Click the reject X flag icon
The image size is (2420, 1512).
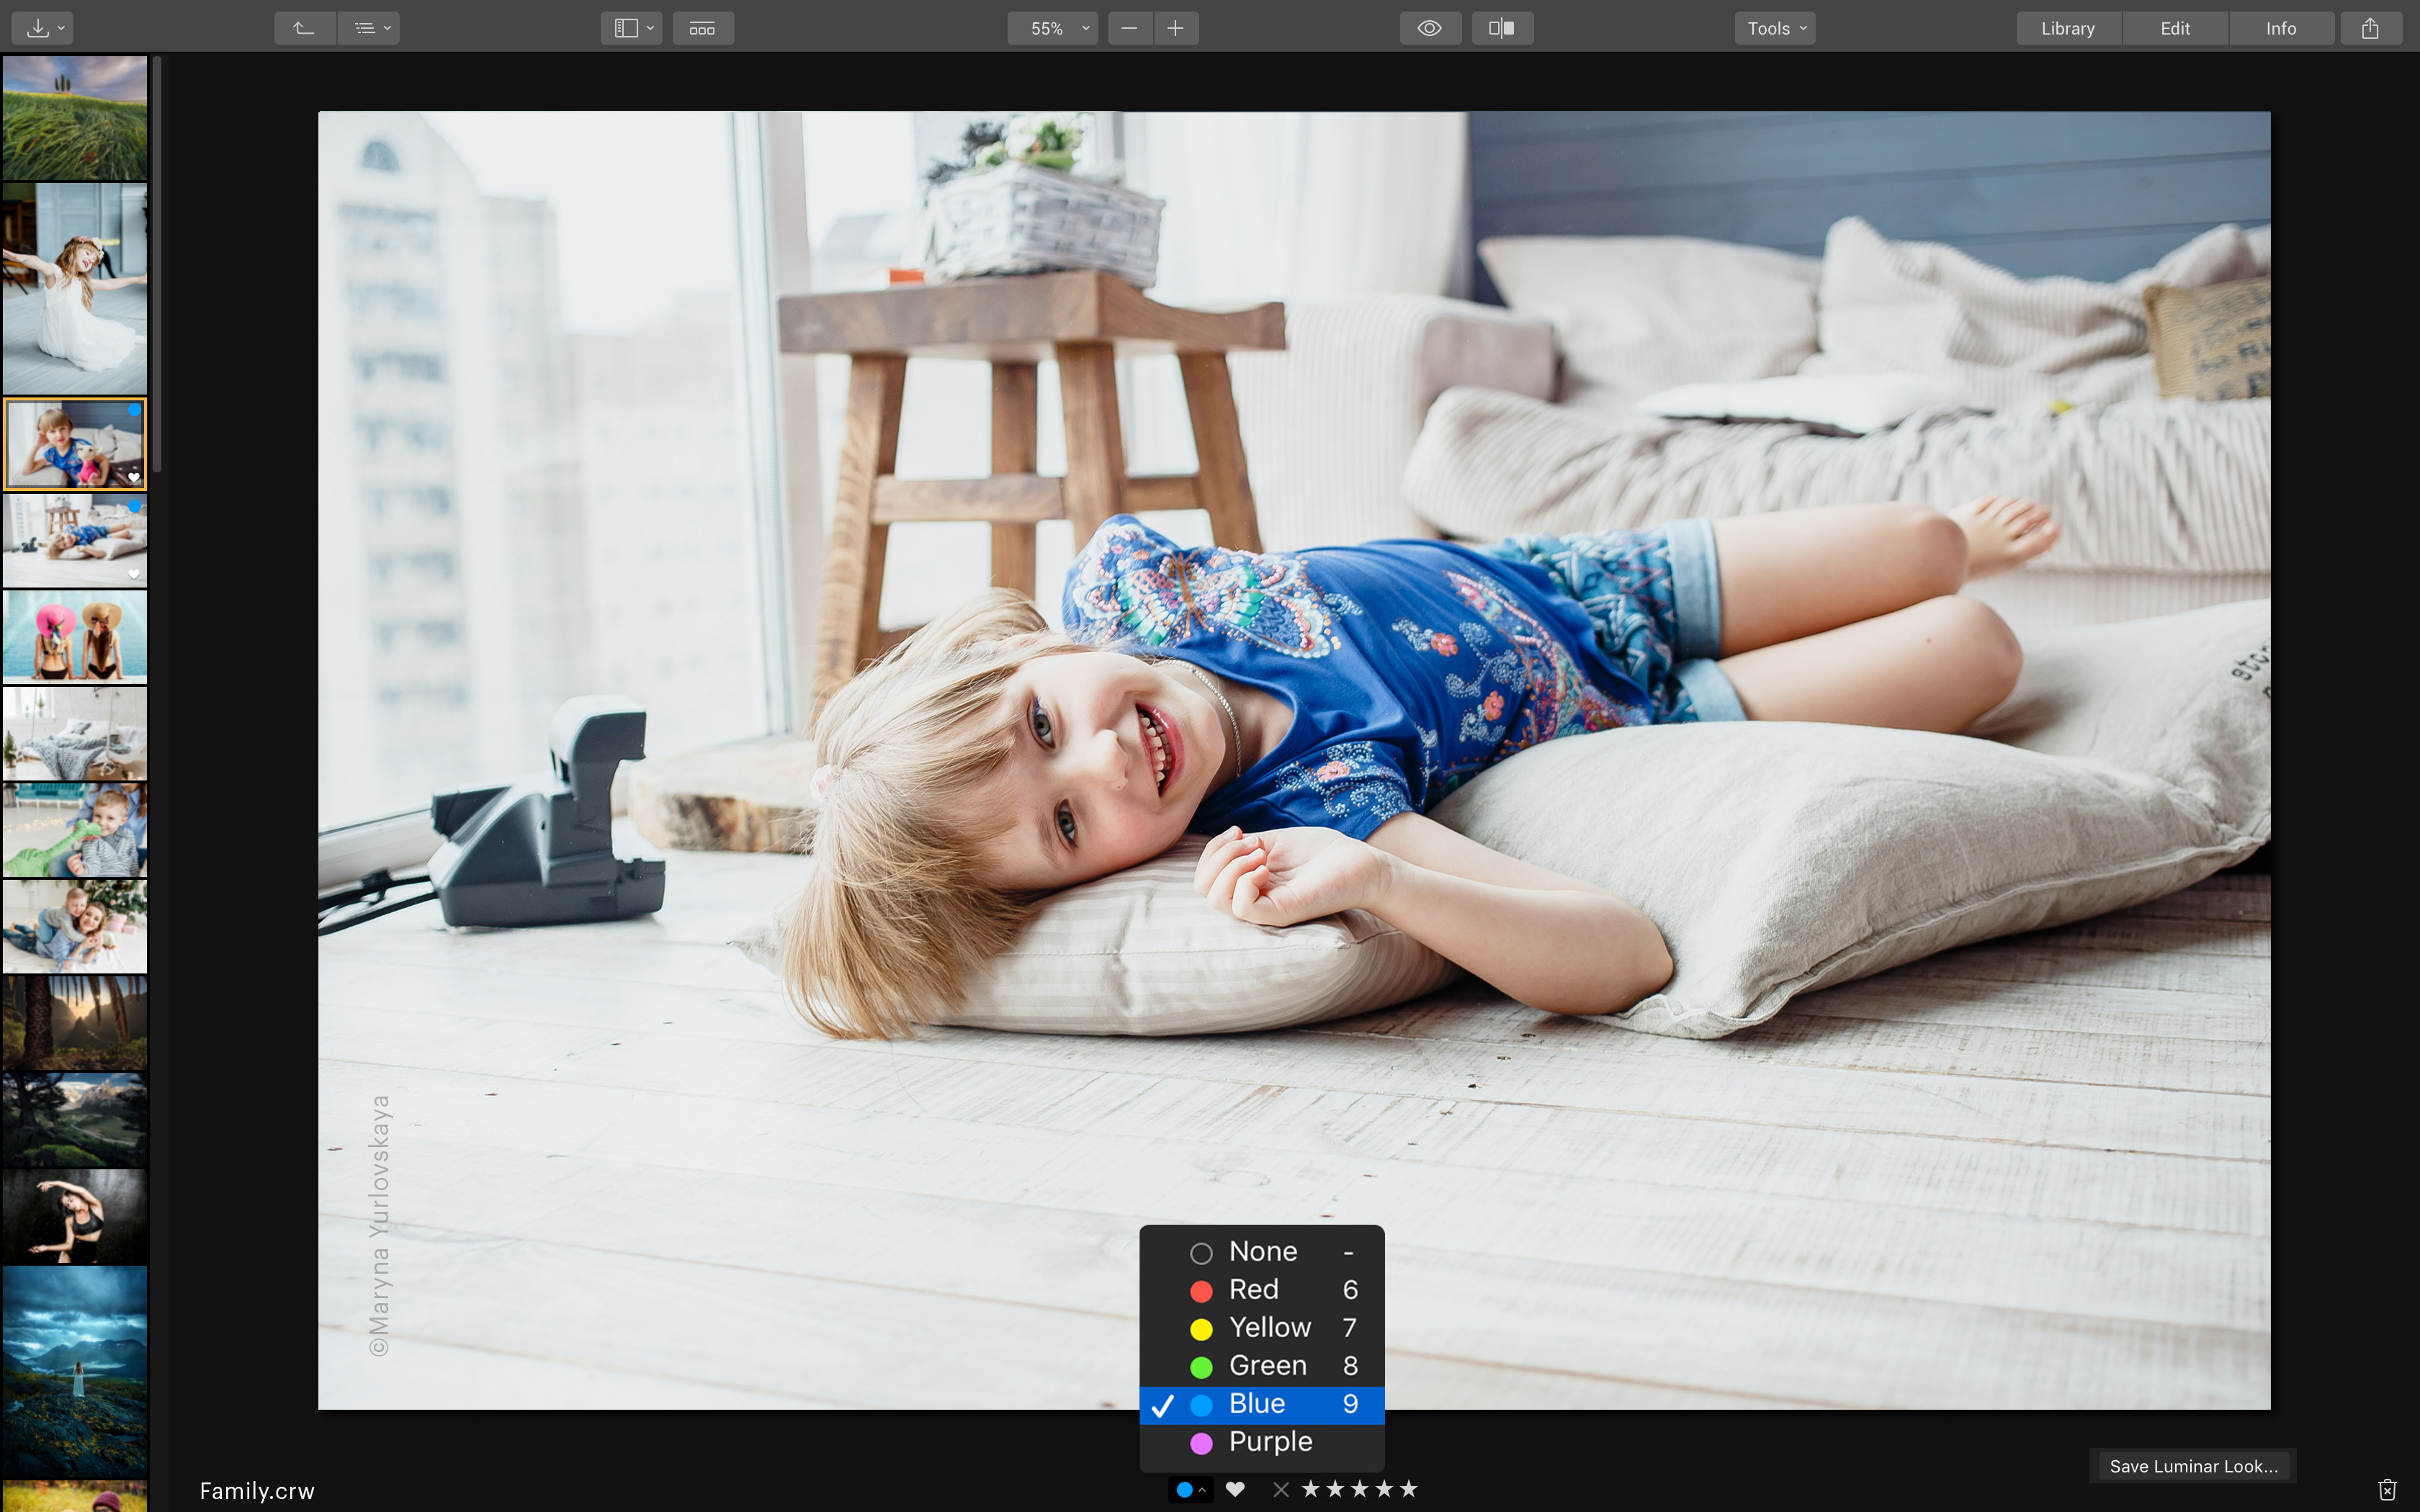click(1280, 1489)
